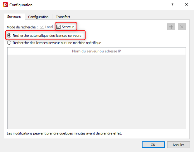The width and height of the screenshot is (194, 152).
Task: Click the Nom du serveur ou adresse IP header
Action: 96,51
